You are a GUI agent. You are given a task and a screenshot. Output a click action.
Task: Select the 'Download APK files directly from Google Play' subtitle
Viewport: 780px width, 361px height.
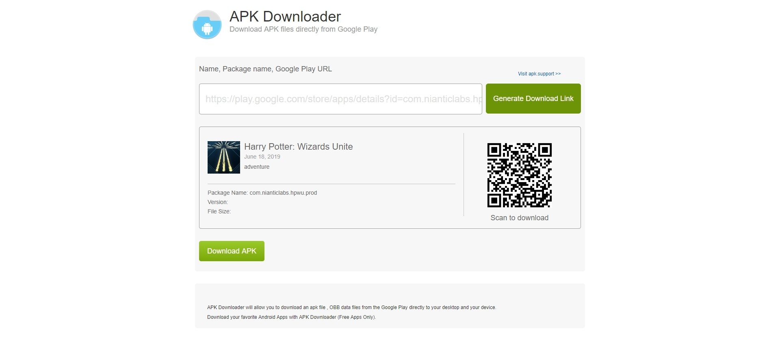[303, 29]
